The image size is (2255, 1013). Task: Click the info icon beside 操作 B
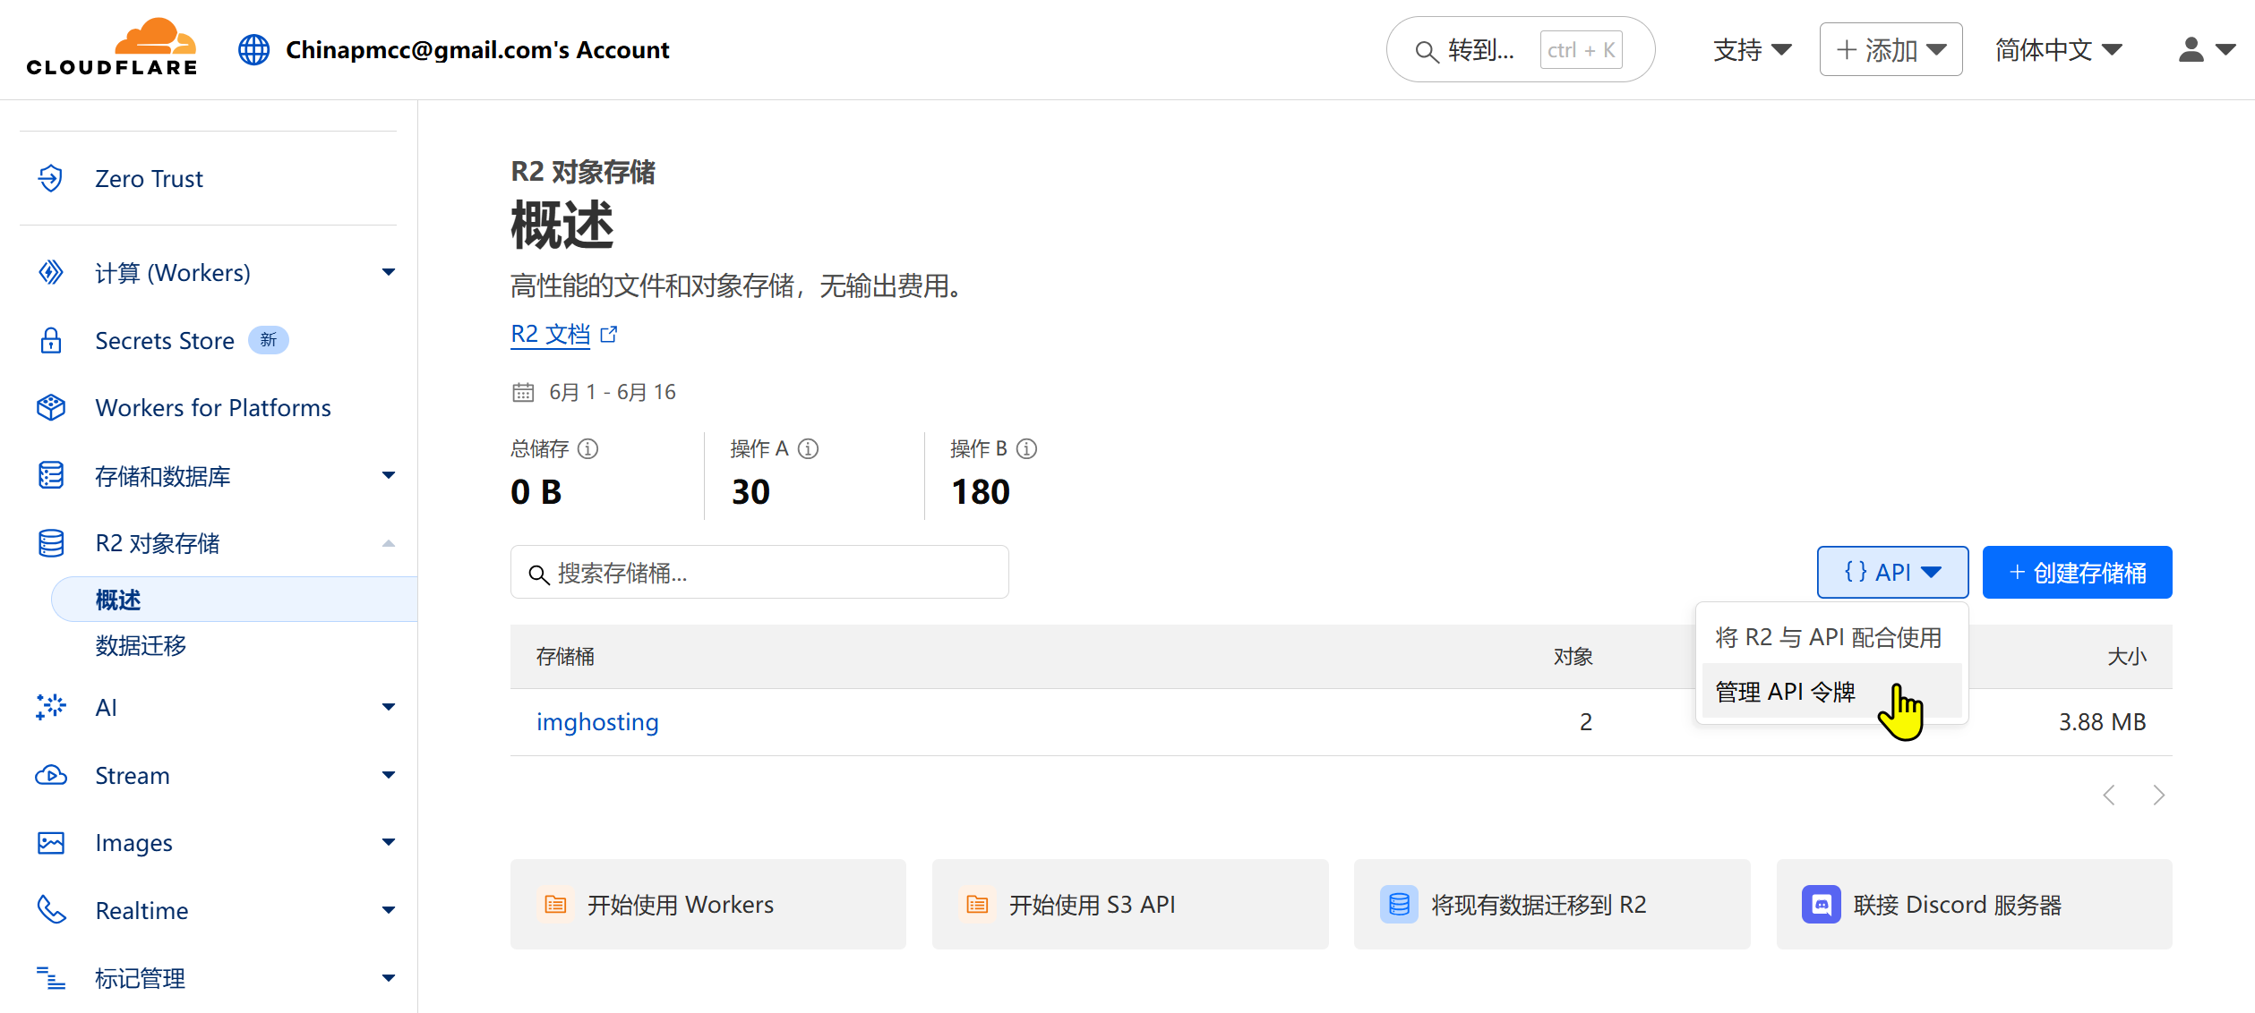pos(1027,448)
